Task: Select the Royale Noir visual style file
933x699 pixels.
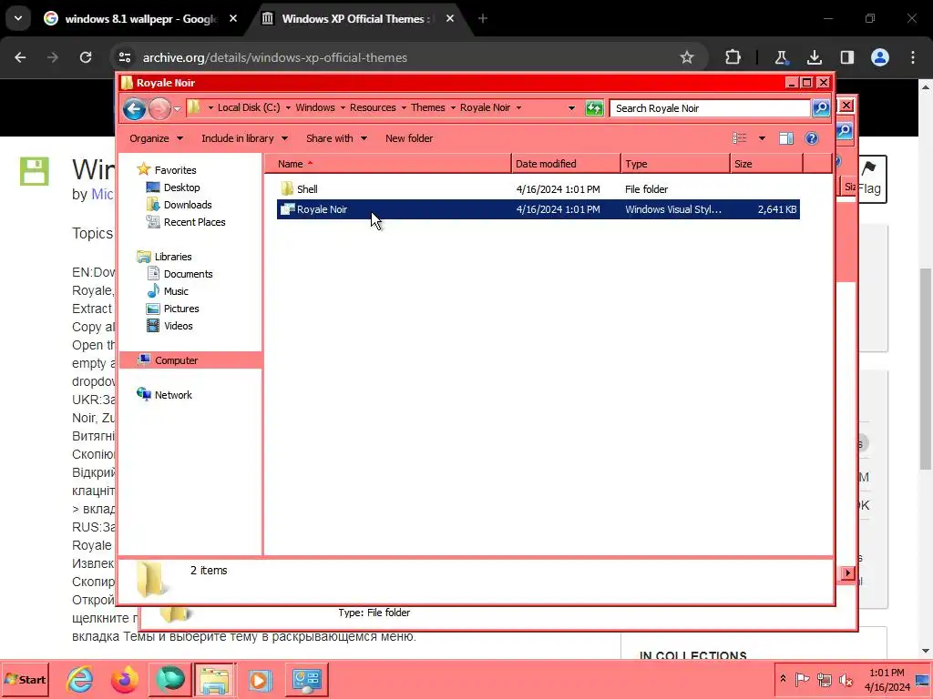Action: click(x=538, y=209)
